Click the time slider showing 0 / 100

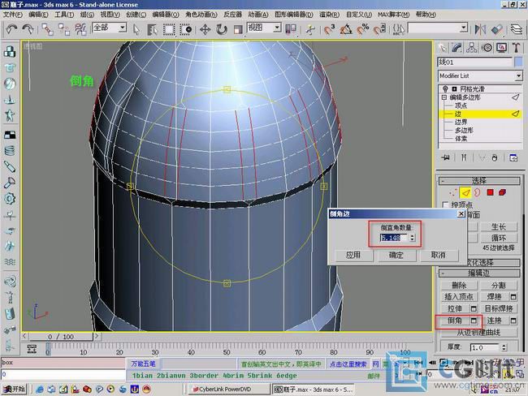pyautogui.click(x=60, y=337)
